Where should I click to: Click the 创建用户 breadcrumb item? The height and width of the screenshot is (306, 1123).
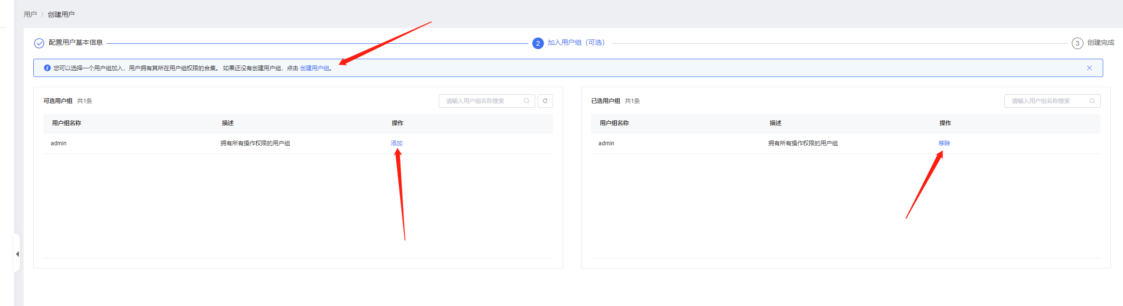coord(61,14)
